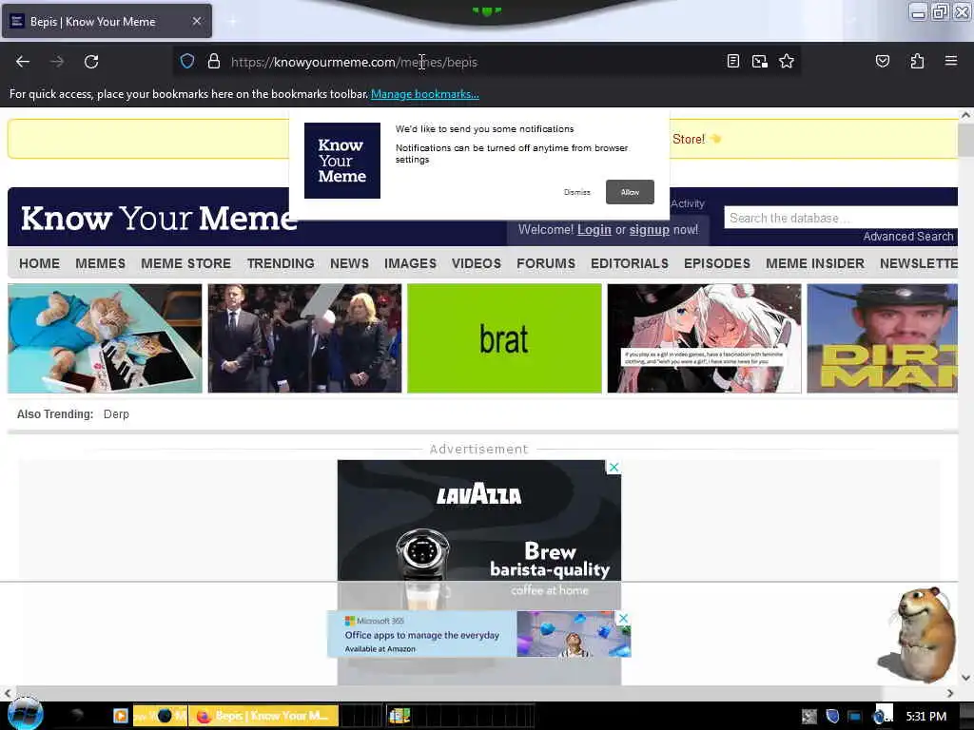Open the media player taskbar icon
The height and width of the screenshot is (730, 974).
[x=121, y=716]
